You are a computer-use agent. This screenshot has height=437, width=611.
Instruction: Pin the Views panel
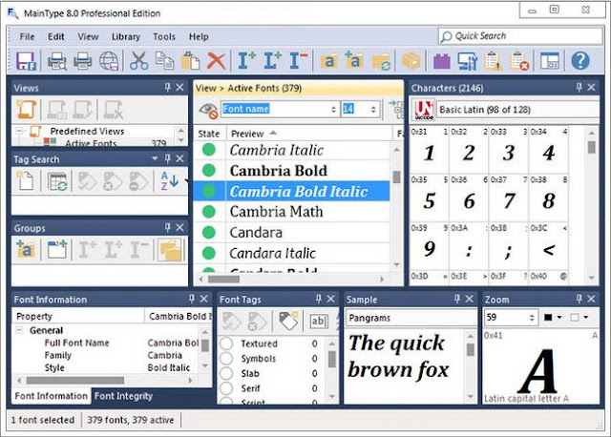tap(168, 88)
